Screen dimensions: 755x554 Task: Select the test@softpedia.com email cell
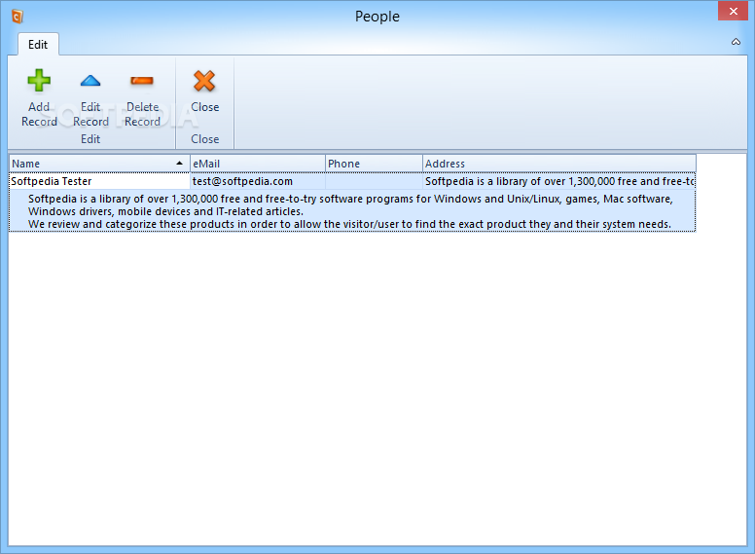258,181
